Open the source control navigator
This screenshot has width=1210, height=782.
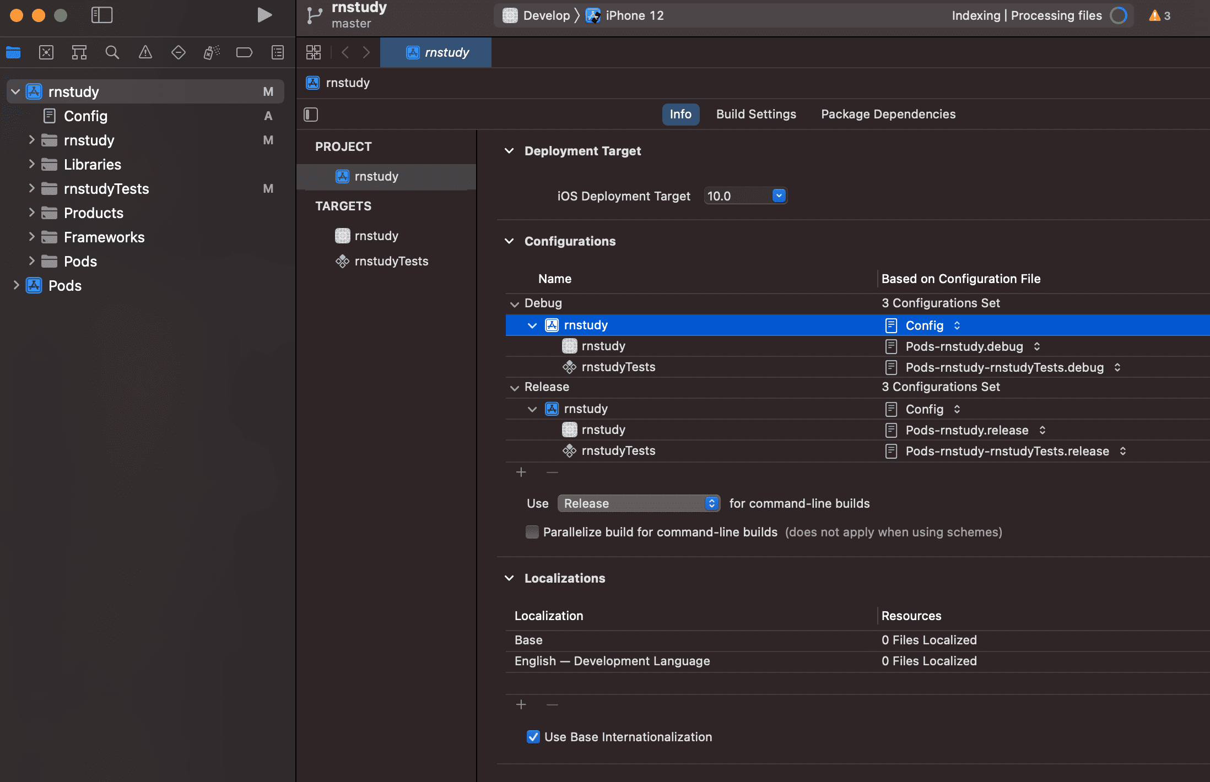[x=46, y=52]
